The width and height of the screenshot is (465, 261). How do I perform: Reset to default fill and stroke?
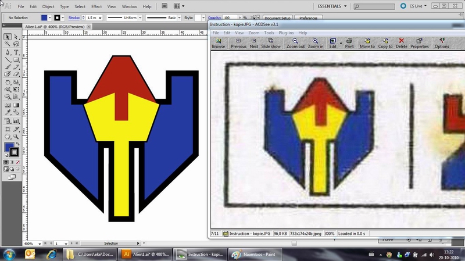(6, 155)
